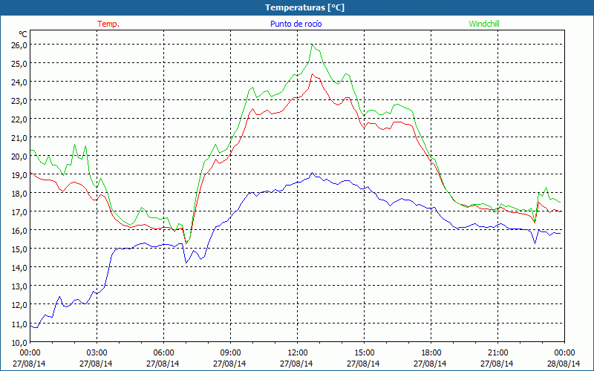The width and height of the screenshot is (594, 371).
Task: Click the 15,0 y-axis value
Action: tap(18, 249)
